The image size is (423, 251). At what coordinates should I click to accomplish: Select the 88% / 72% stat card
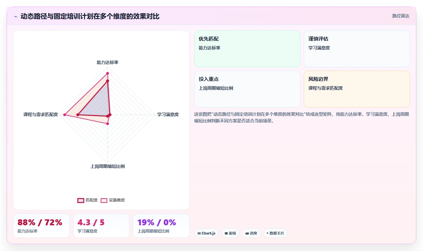coord(41,226)
